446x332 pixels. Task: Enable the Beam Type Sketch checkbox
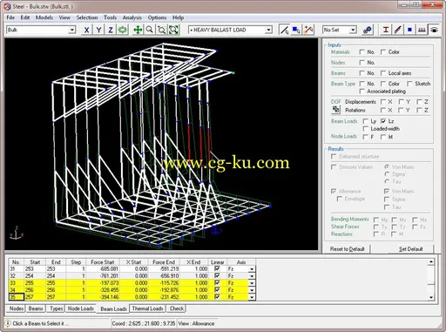409,84
